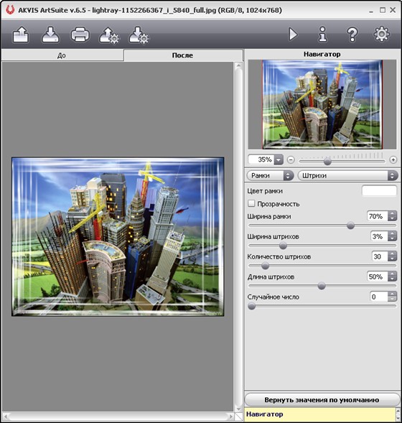Save the image with download icon

[50, 34]
